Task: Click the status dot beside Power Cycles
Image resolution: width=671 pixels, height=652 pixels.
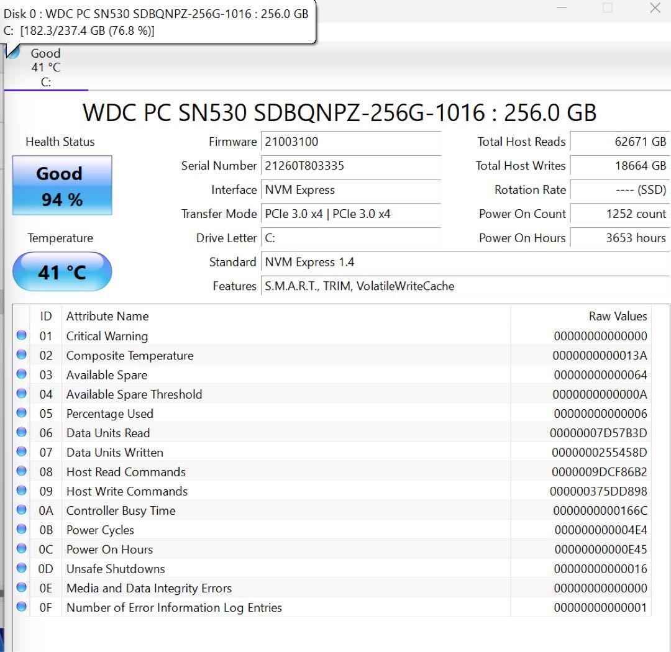Action: click(21, 529)
